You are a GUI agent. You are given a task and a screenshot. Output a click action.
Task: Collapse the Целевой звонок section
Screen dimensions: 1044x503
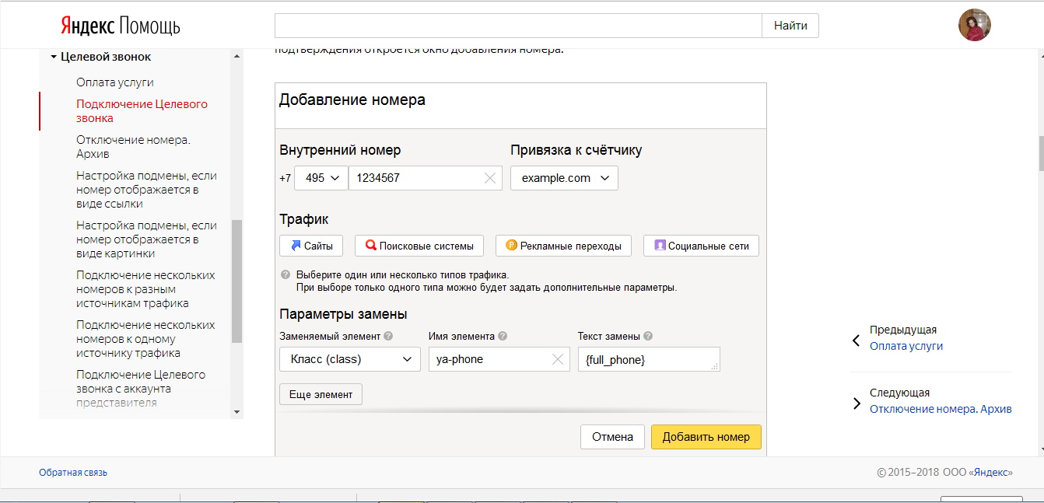(54, 56)
